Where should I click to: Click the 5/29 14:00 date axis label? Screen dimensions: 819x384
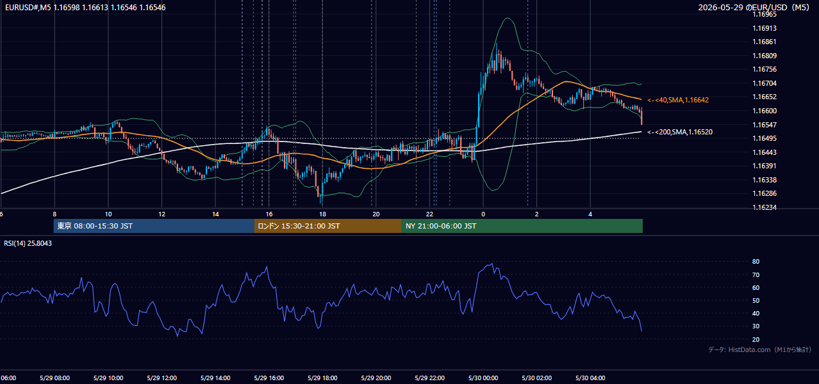pos(215,378)
